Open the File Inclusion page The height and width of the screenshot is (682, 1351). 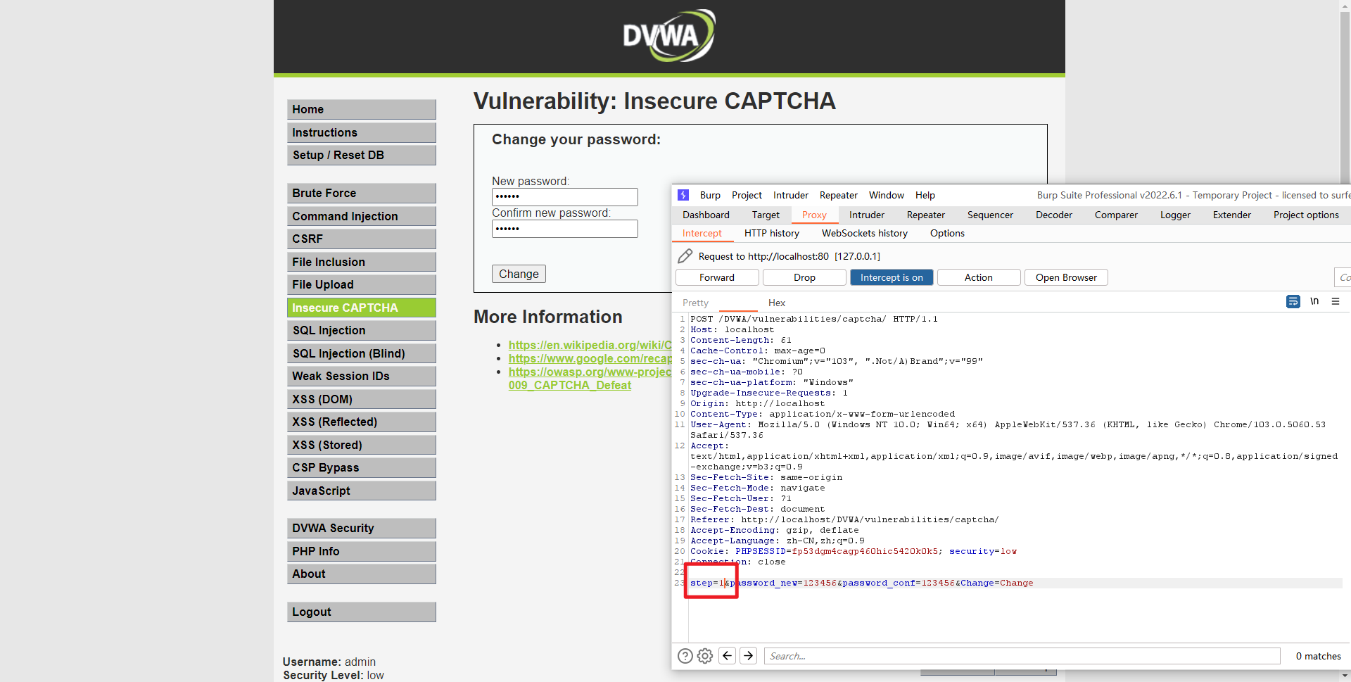tap(362, 262)
